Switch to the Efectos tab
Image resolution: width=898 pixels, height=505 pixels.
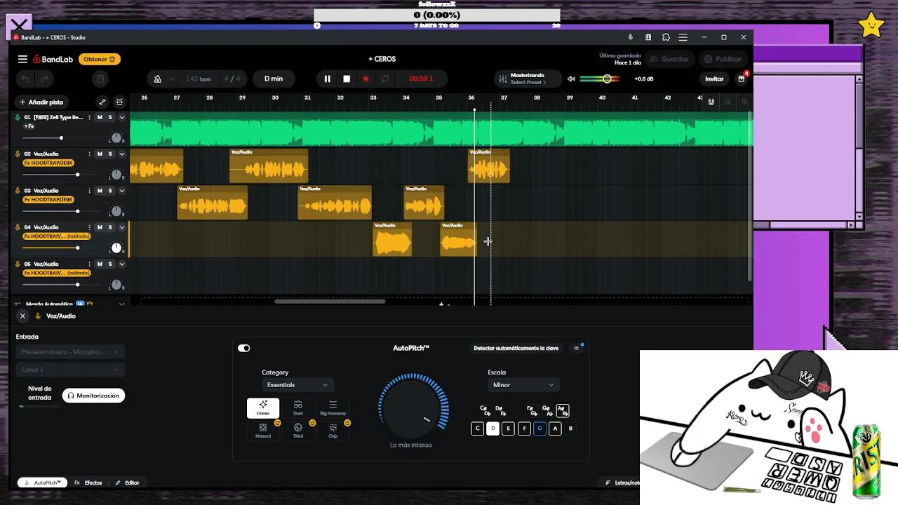point(88,483)
